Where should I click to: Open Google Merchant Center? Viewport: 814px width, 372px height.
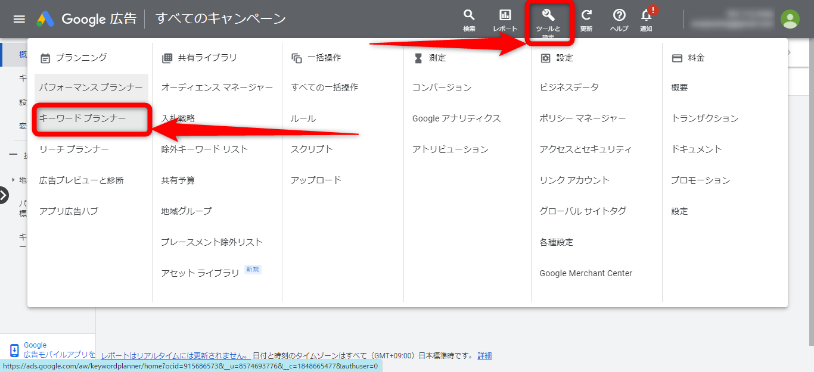(x=586, y=273)
